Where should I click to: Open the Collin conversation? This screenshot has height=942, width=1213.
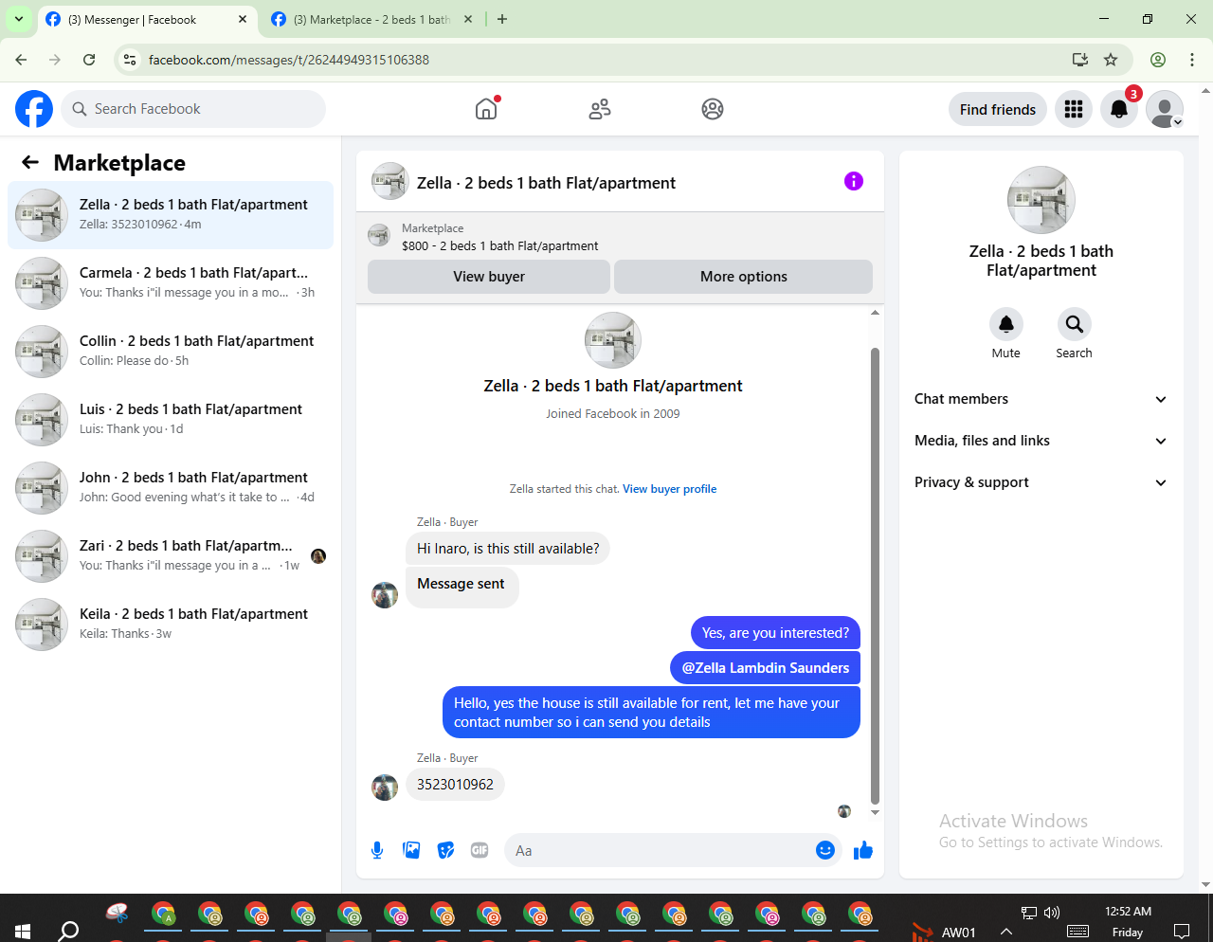171,352
